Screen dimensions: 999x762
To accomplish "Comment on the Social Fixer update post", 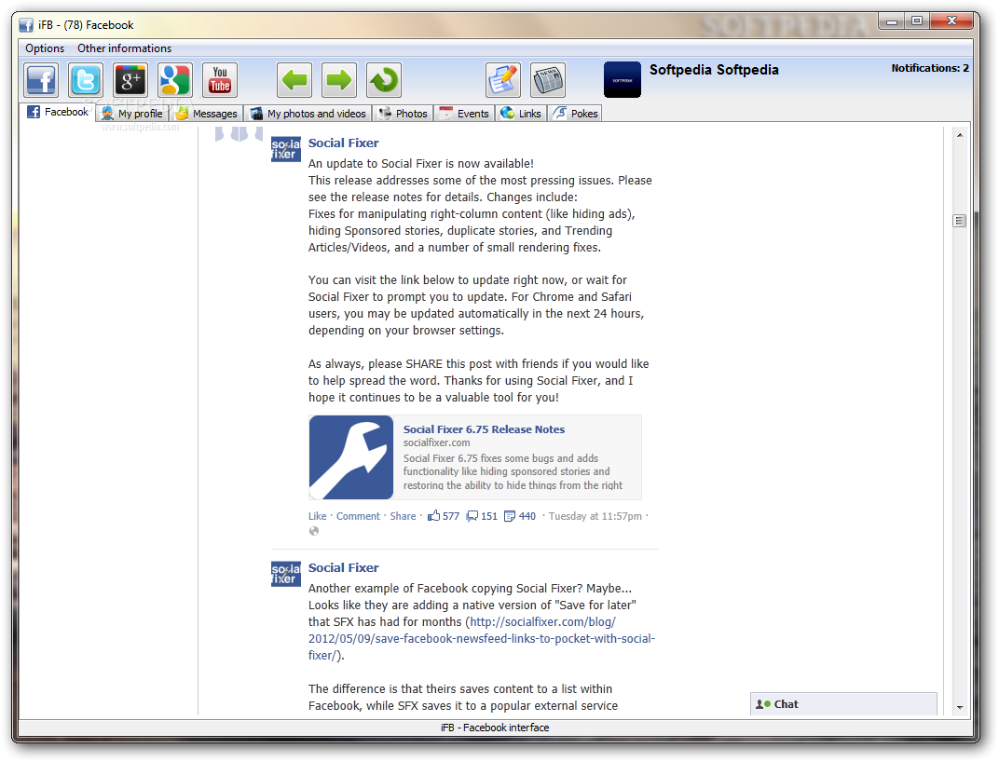I will (358, 516).
